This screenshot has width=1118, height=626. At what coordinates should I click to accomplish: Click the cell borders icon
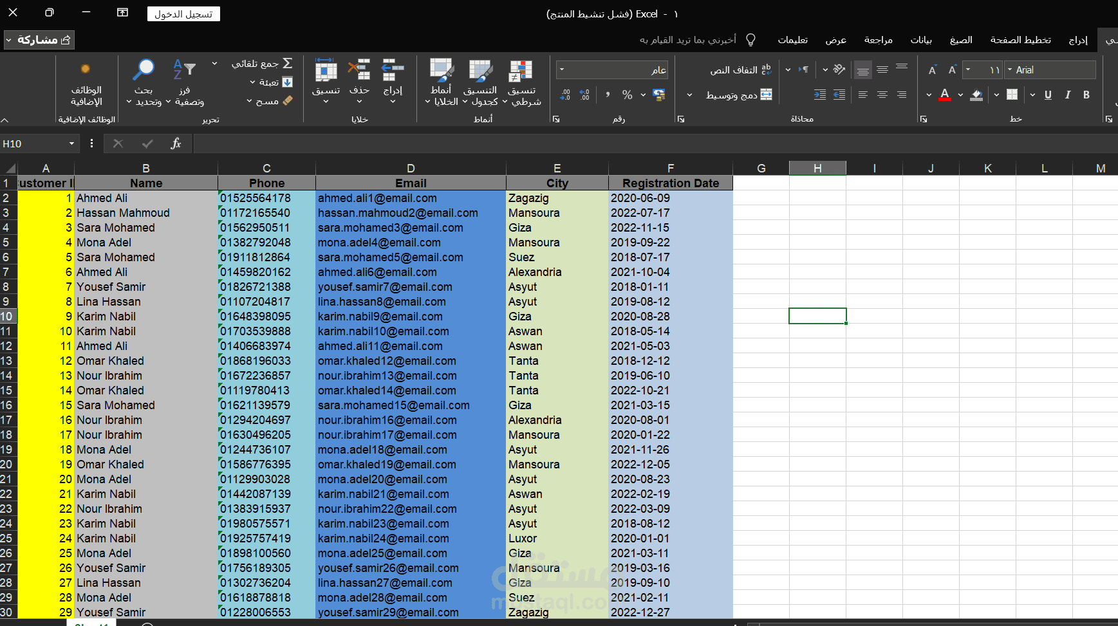[1012, 95]
